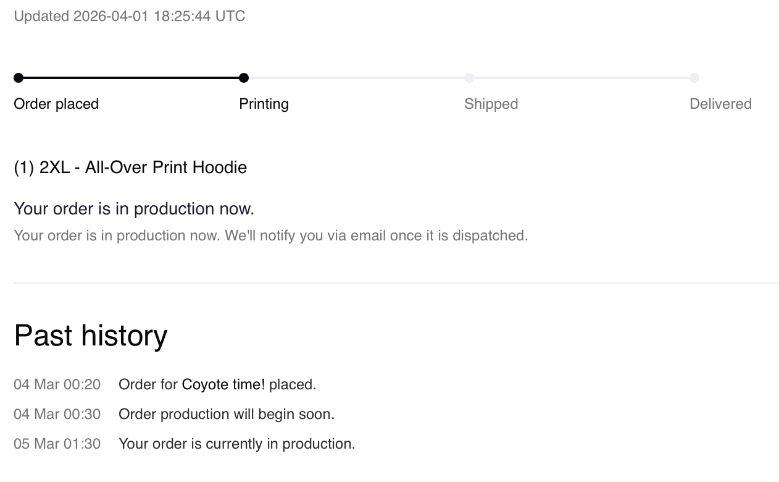Select the "Shipped" step label
The height and width of the screenshot is (482, 779).
(491, 104)
